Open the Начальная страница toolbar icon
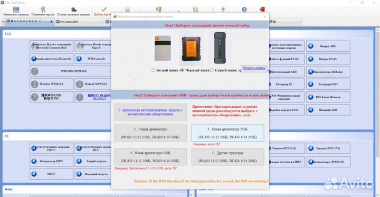This screenshot has width=380, height=197. (16, 10)
